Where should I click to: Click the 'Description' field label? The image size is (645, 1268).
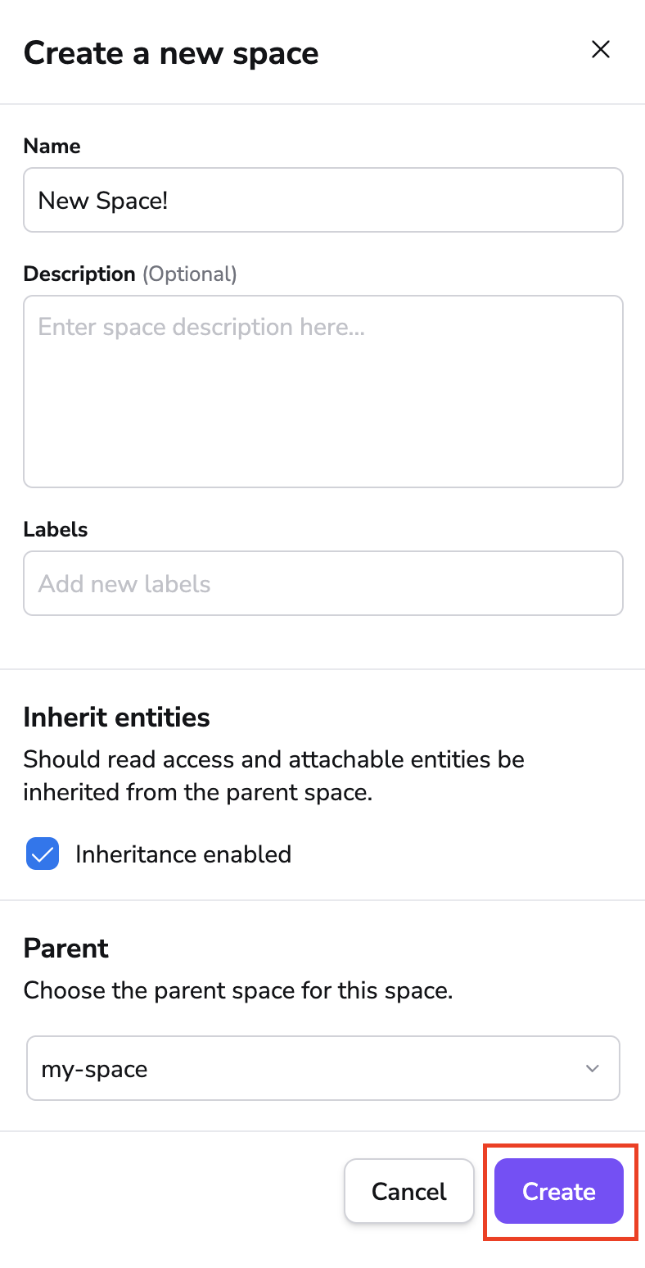(x=79, y=274)
